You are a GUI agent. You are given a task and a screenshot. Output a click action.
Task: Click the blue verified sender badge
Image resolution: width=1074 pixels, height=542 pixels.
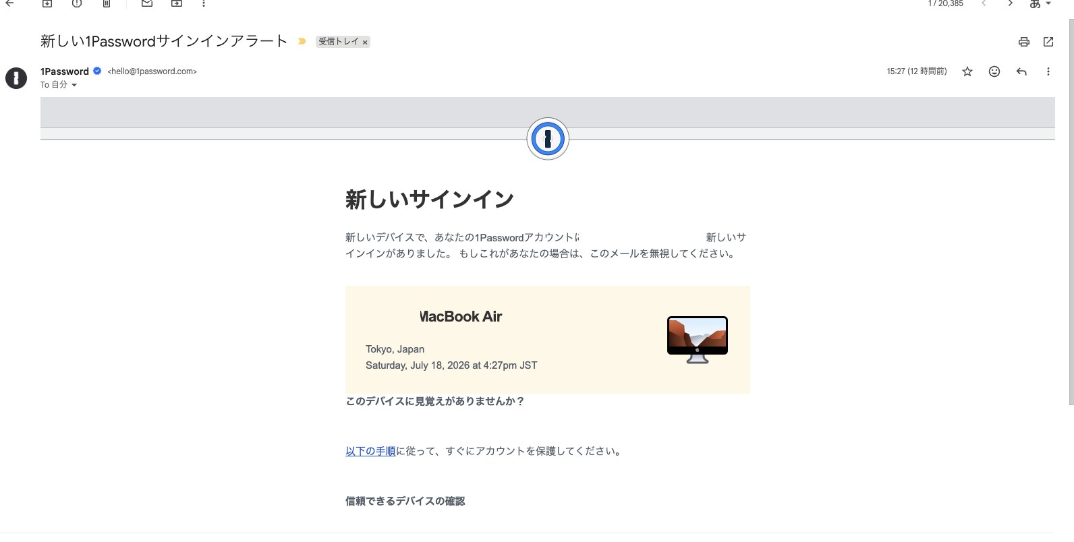click(97, 71)
